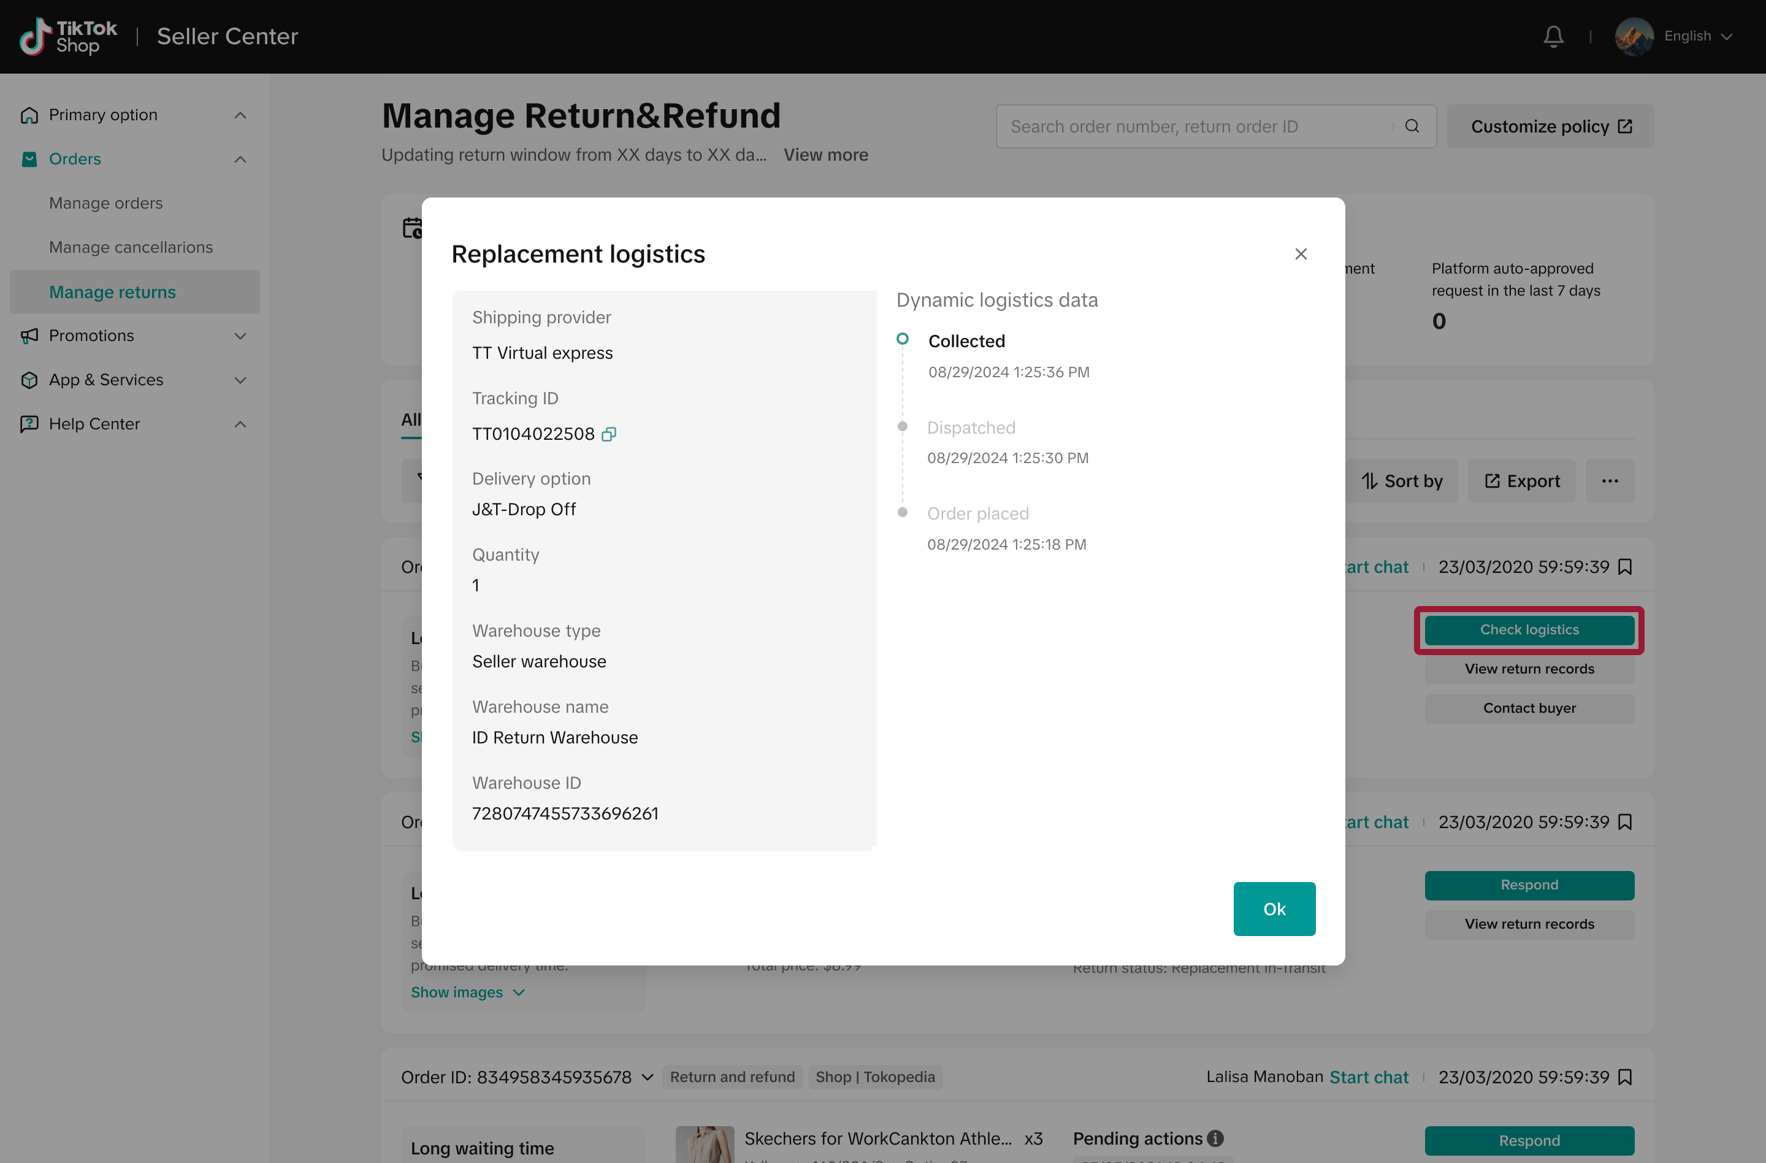Open the notifications bell

pos(1553,36)
